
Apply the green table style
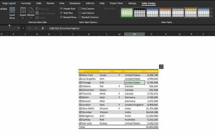click(127, 13)
